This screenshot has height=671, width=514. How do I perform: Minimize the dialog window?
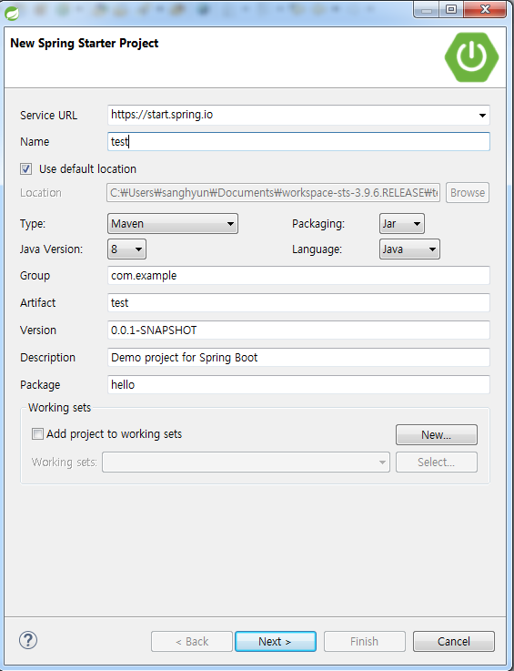(x=427, y=8)
